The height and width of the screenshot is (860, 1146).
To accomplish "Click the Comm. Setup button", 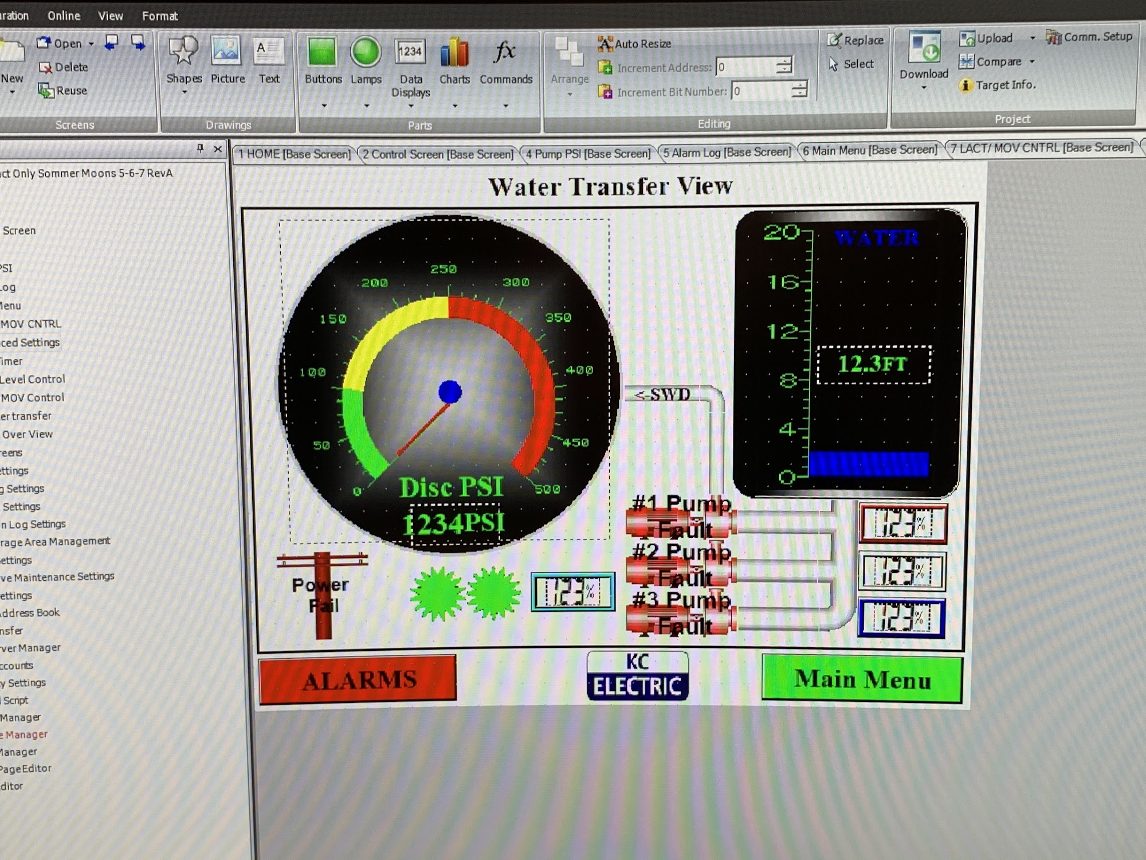I will click(x=1090, y=37).
